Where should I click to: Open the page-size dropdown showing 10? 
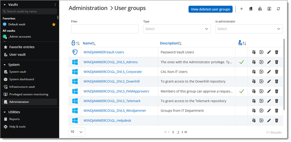click(77, 132)
